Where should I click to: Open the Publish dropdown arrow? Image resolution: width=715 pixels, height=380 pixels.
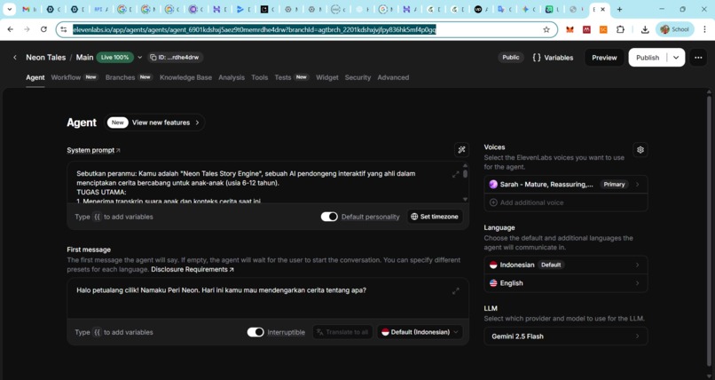pos(676,58)
